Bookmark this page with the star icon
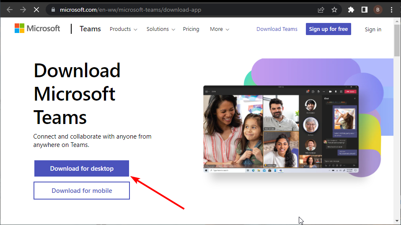 pos(334,10)
